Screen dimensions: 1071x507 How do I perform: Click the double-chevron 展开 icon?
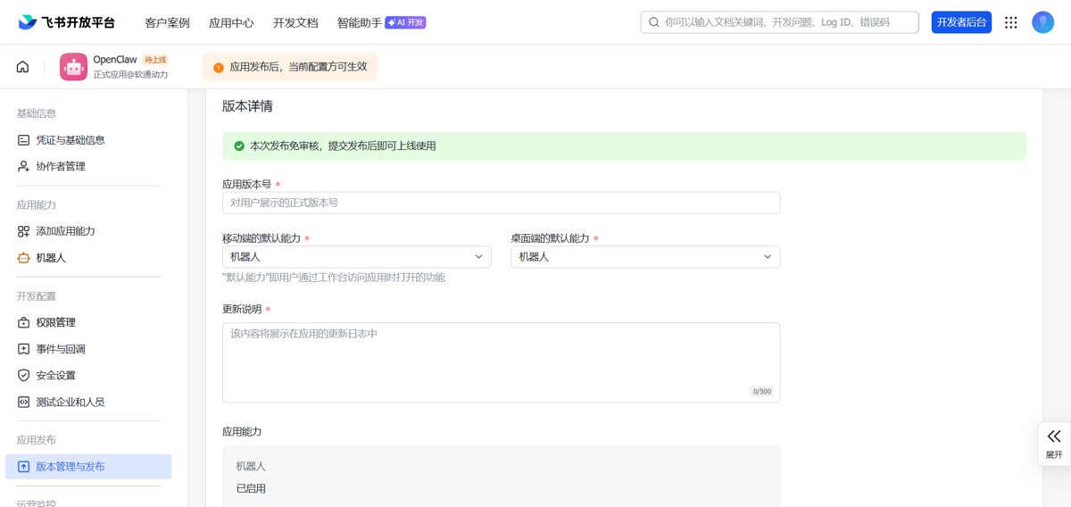[1054, 436]
